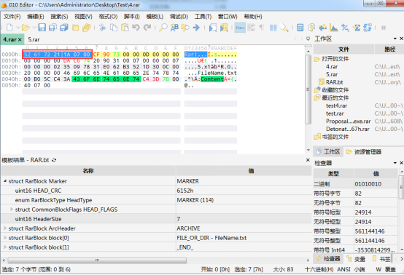Expand struct RarBlock block[0]
404x275 pixels.
point(5,238)
